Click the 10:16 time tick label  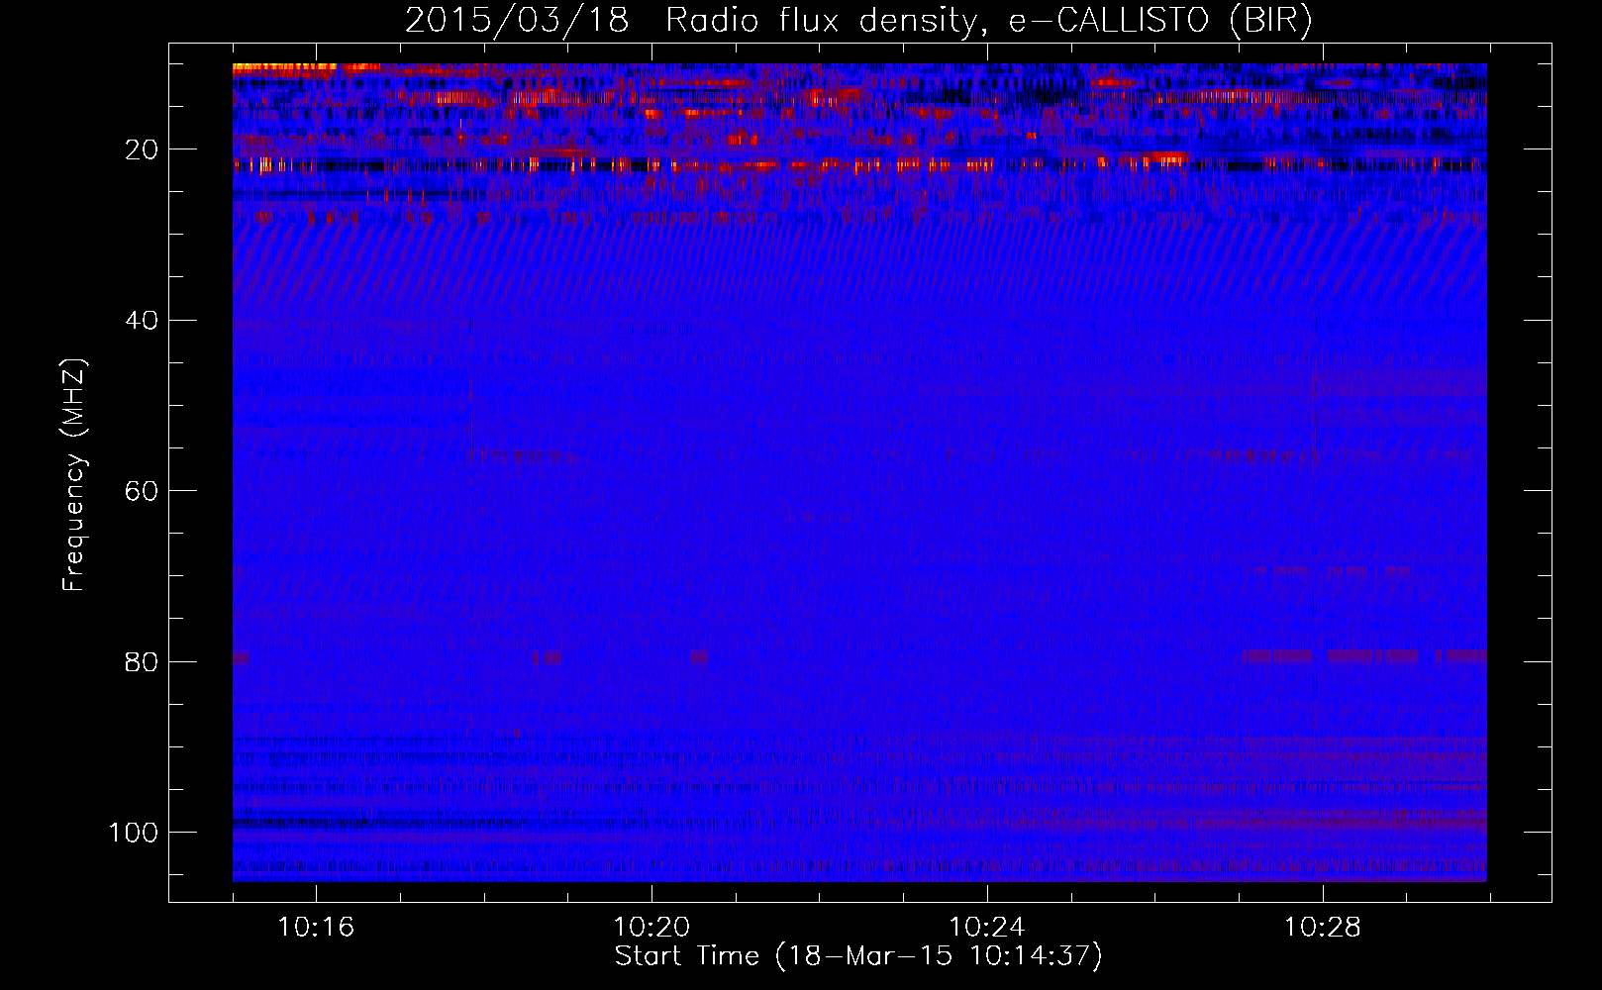point(317,928)
